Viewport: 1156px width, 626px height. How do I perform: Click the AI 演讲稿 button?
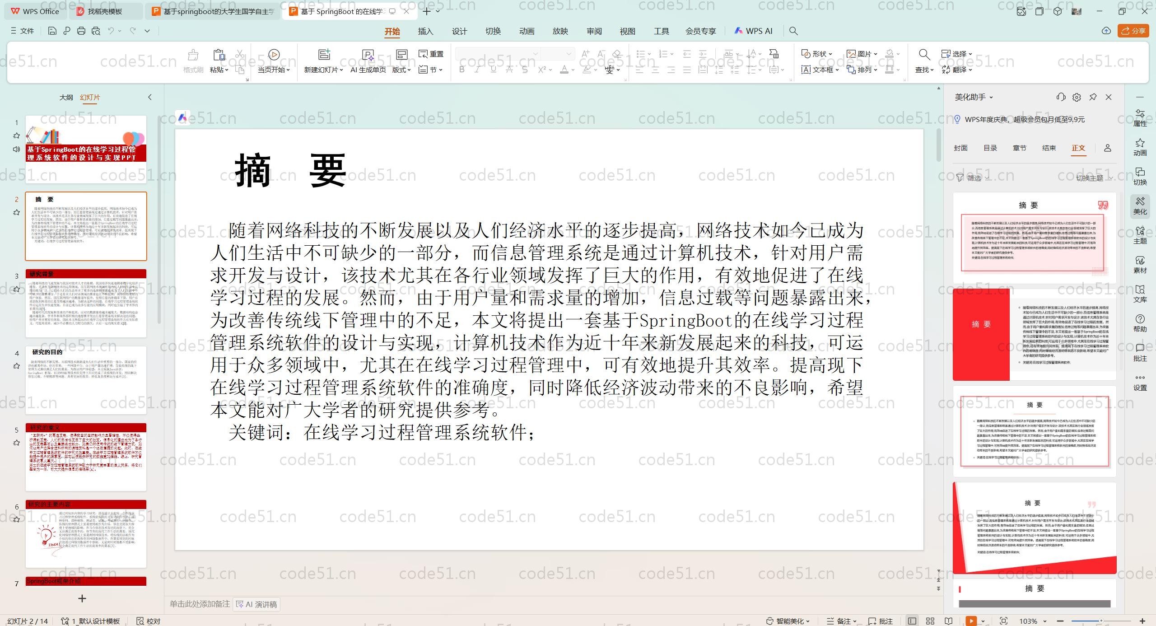click(256, 604)
